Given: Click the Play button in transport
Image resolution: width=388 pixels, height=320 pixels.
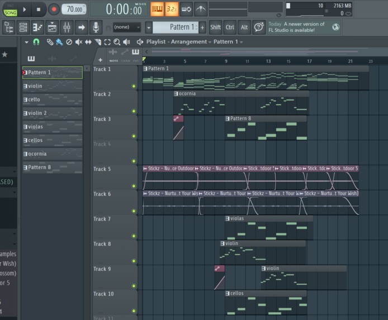Looking at the screenshot, I should (25, 9).
